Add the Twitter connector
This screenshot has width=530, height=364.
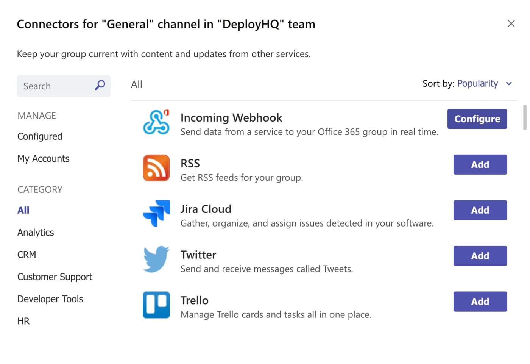pos(480,256)
